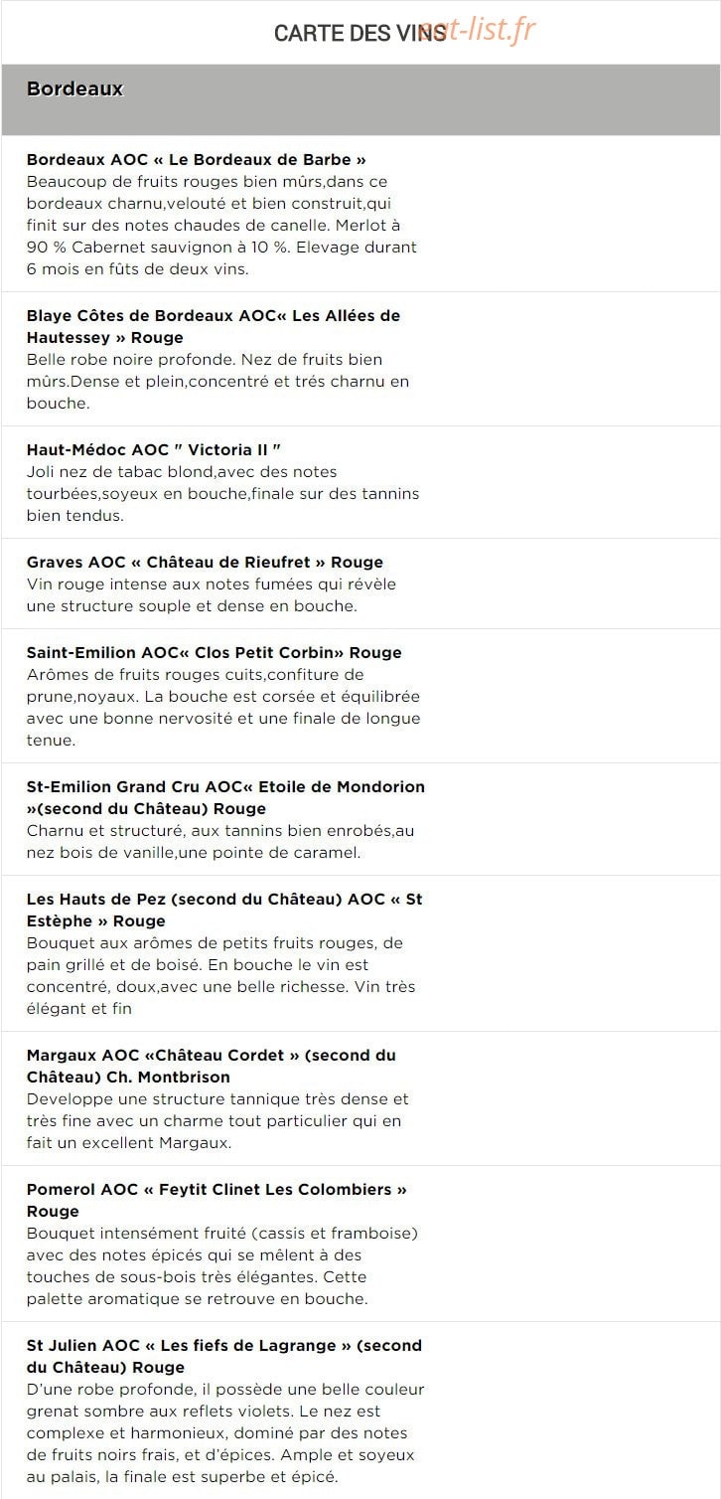
Task: Collapse the Bordeaux section header
Action: tap(360, 99)
